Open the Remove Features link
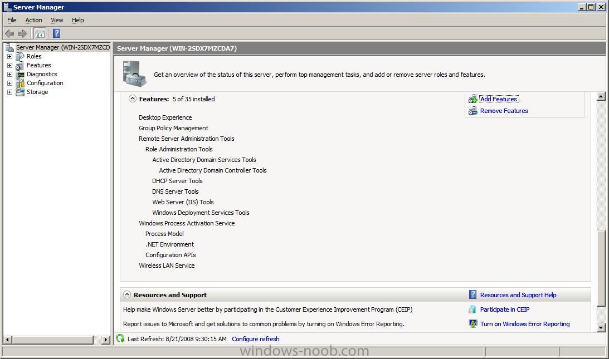The width and height of the screenshot is (609, 359). 504,111
